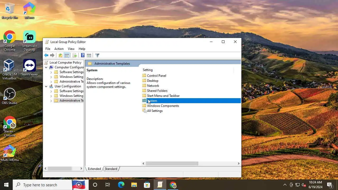Screen dimensions: 338x190
Task: Expand Windows Settings under Computer Configuration
Action: tap(51, 77)
